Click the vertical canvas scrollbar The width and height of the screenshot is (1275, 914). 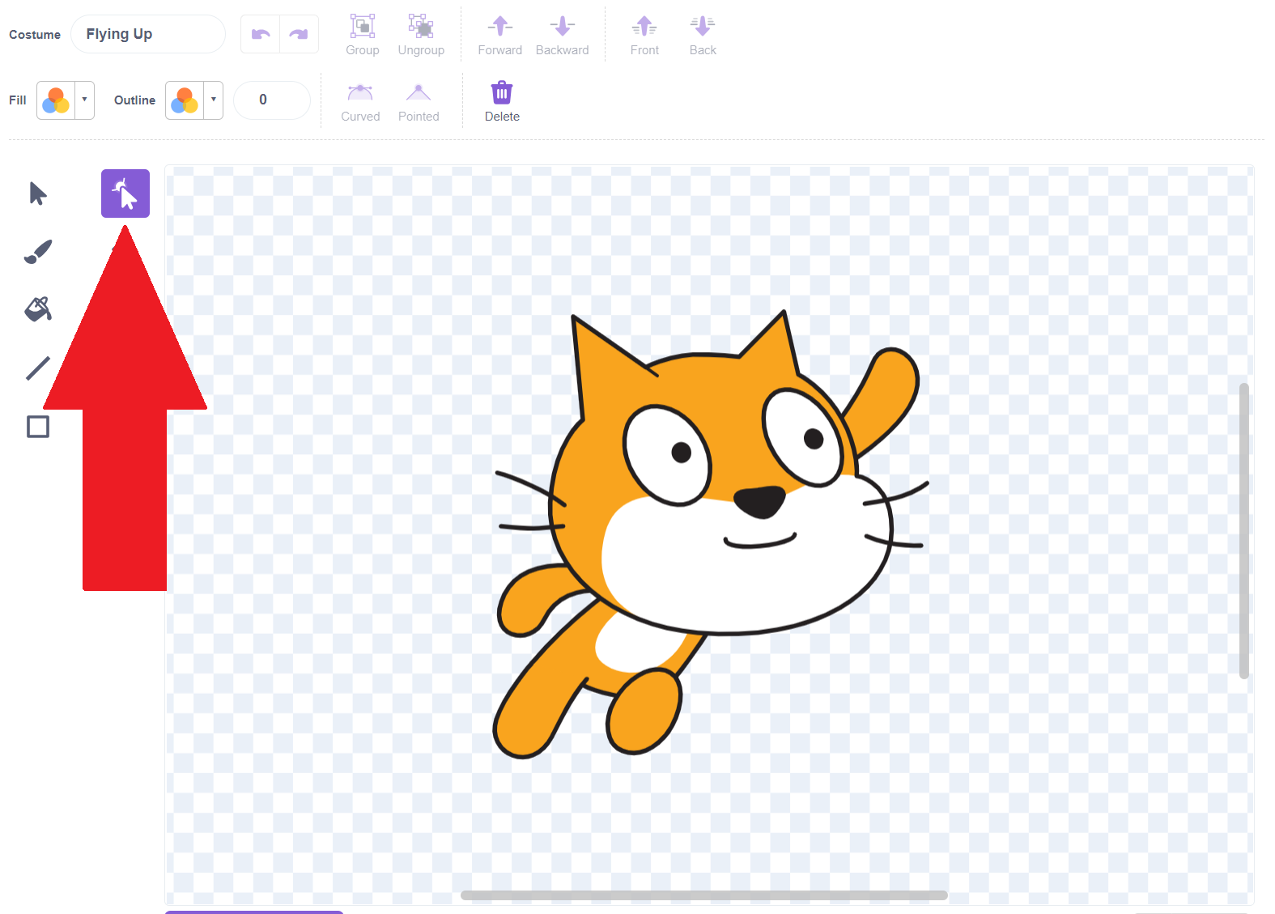point(1244,530)
